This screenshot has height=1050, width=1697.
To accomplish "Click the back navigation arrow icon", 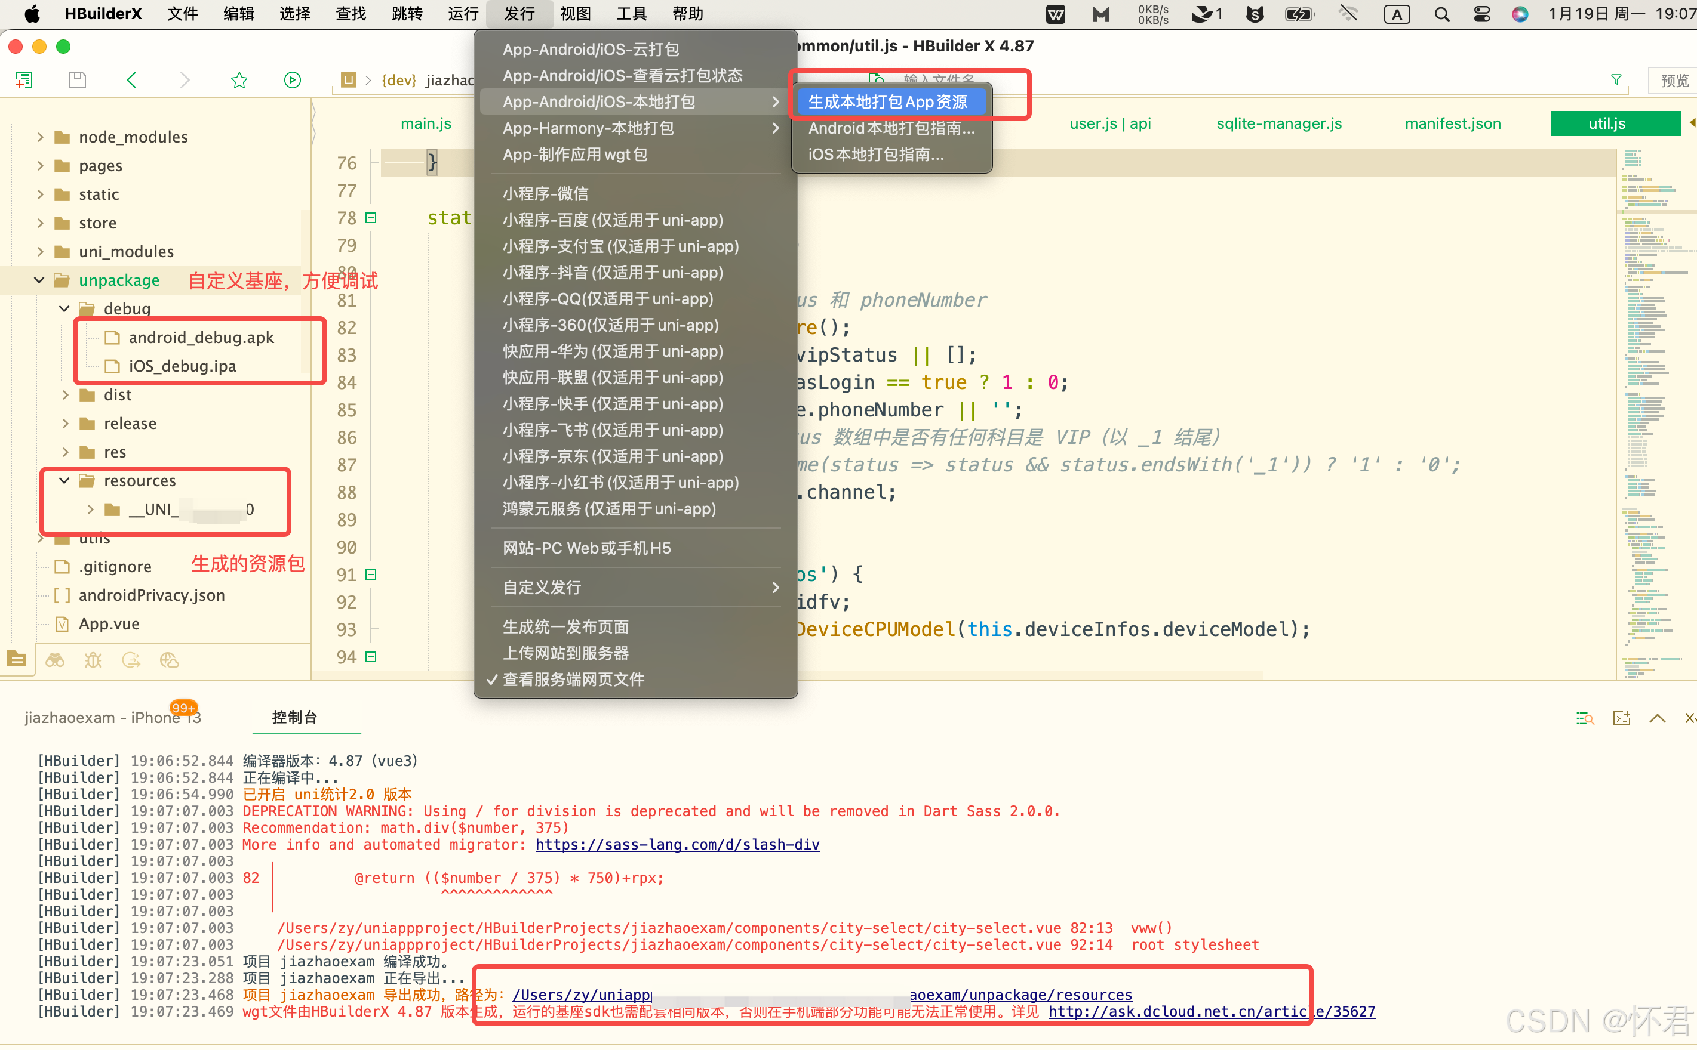I will click(131, 80).
